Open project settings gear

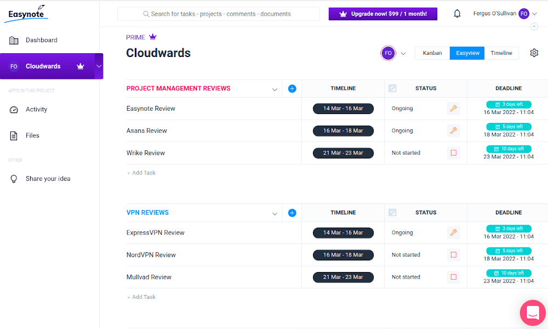pyautogui.click(x=534, y=53)
